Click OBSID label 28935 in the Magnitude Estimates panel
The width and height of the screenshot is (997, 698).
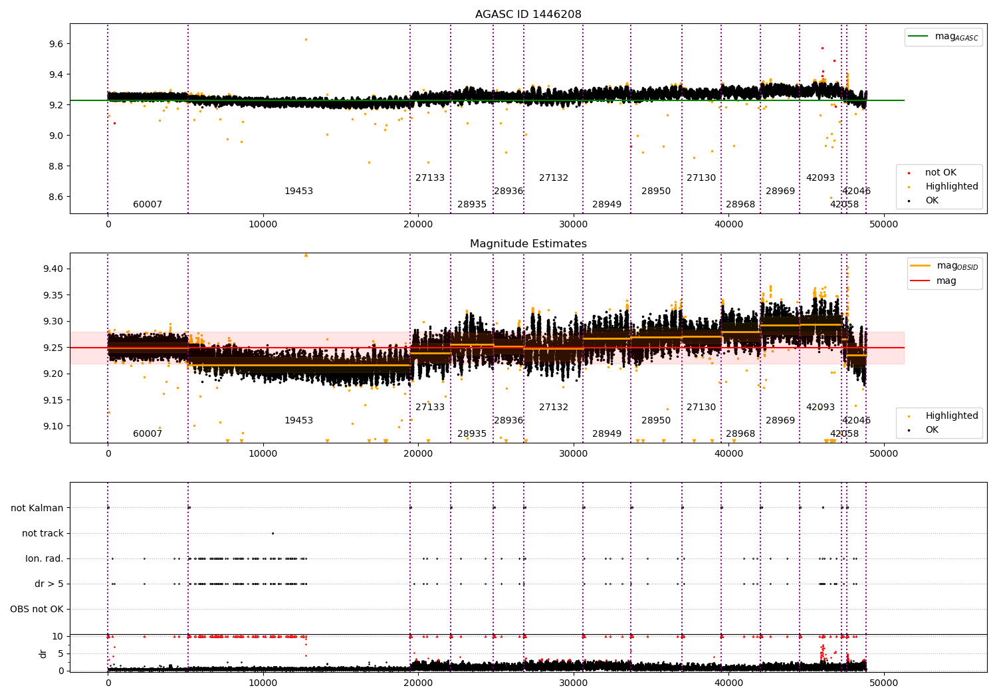(x=472, y=434)
